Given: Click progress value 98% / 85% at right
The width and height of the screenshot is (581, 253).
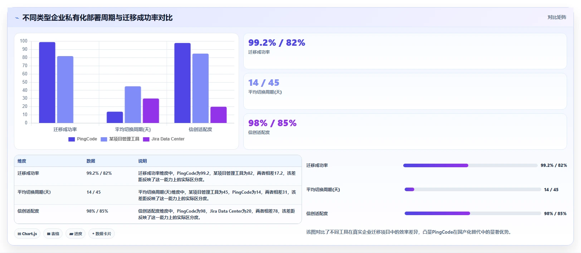Looking at the screenshot, I should coord(555,214).
